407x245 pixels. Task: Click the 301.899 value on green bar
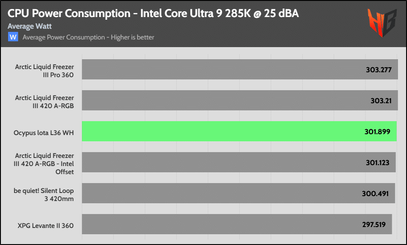[x=377, y=131]
